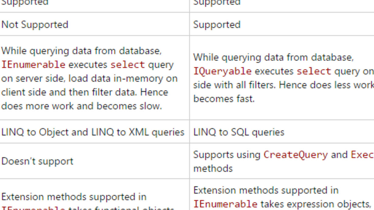Viewport: 374px width, 210px height.
Task: Click "Supported" cell beside "Not Supported"
Action: point(217,25)
